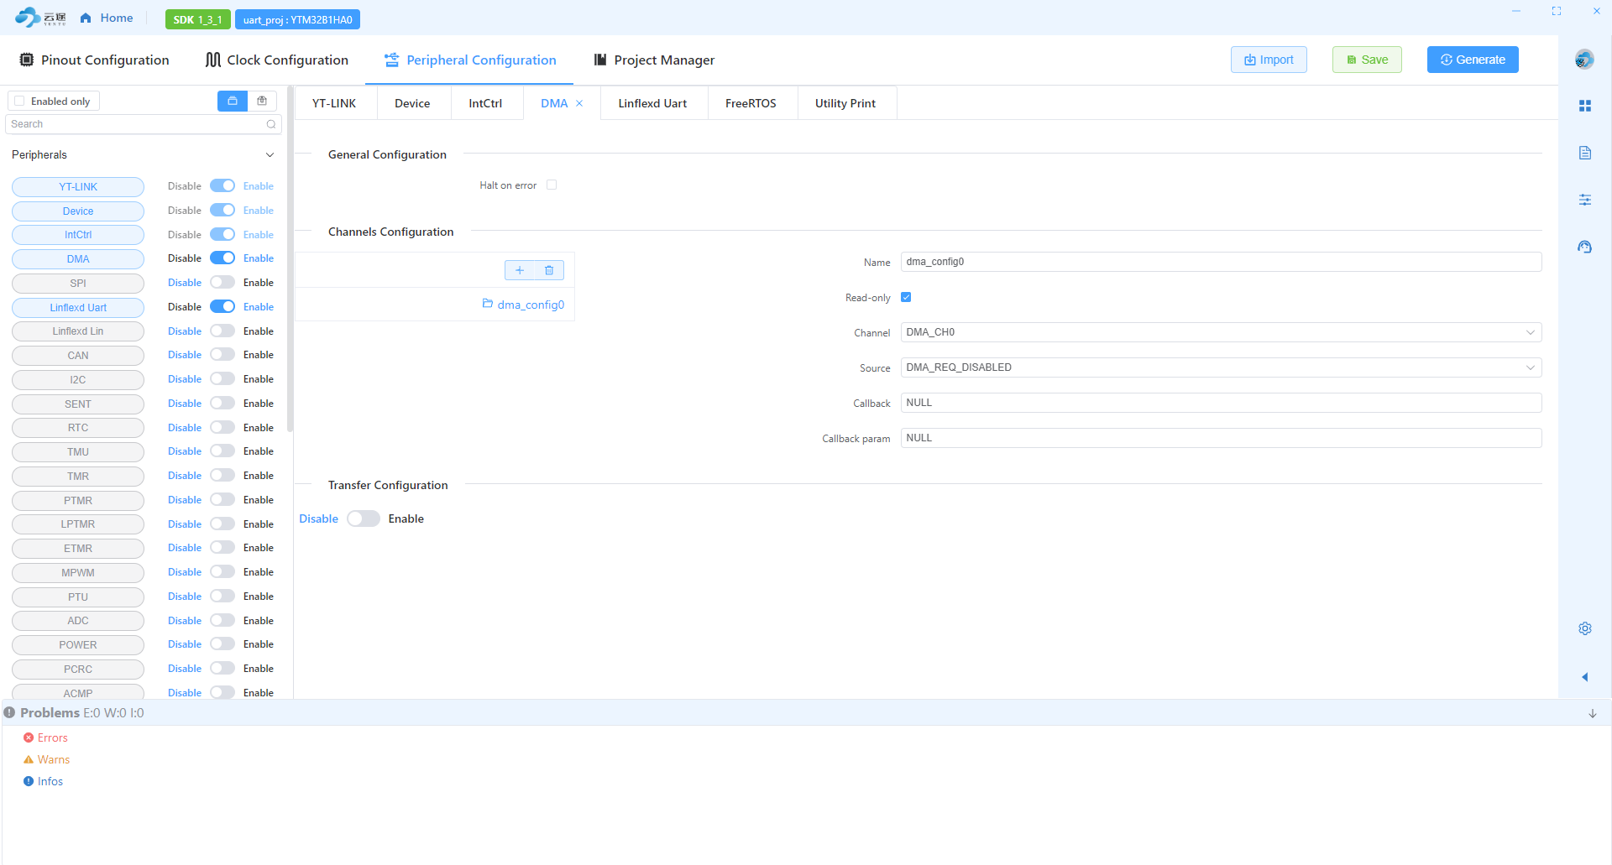Viewport: 1612px width, 865px height.
Task: Check Halt on error checkbox
Action: [x=552, y=185]
